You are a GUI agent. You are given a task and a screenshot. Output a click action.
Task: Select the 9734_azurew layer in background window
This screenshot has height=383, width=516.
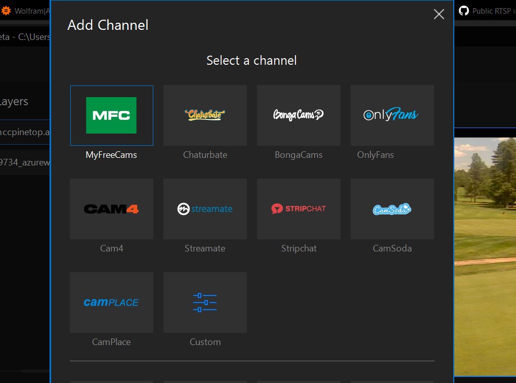point(25,162)
